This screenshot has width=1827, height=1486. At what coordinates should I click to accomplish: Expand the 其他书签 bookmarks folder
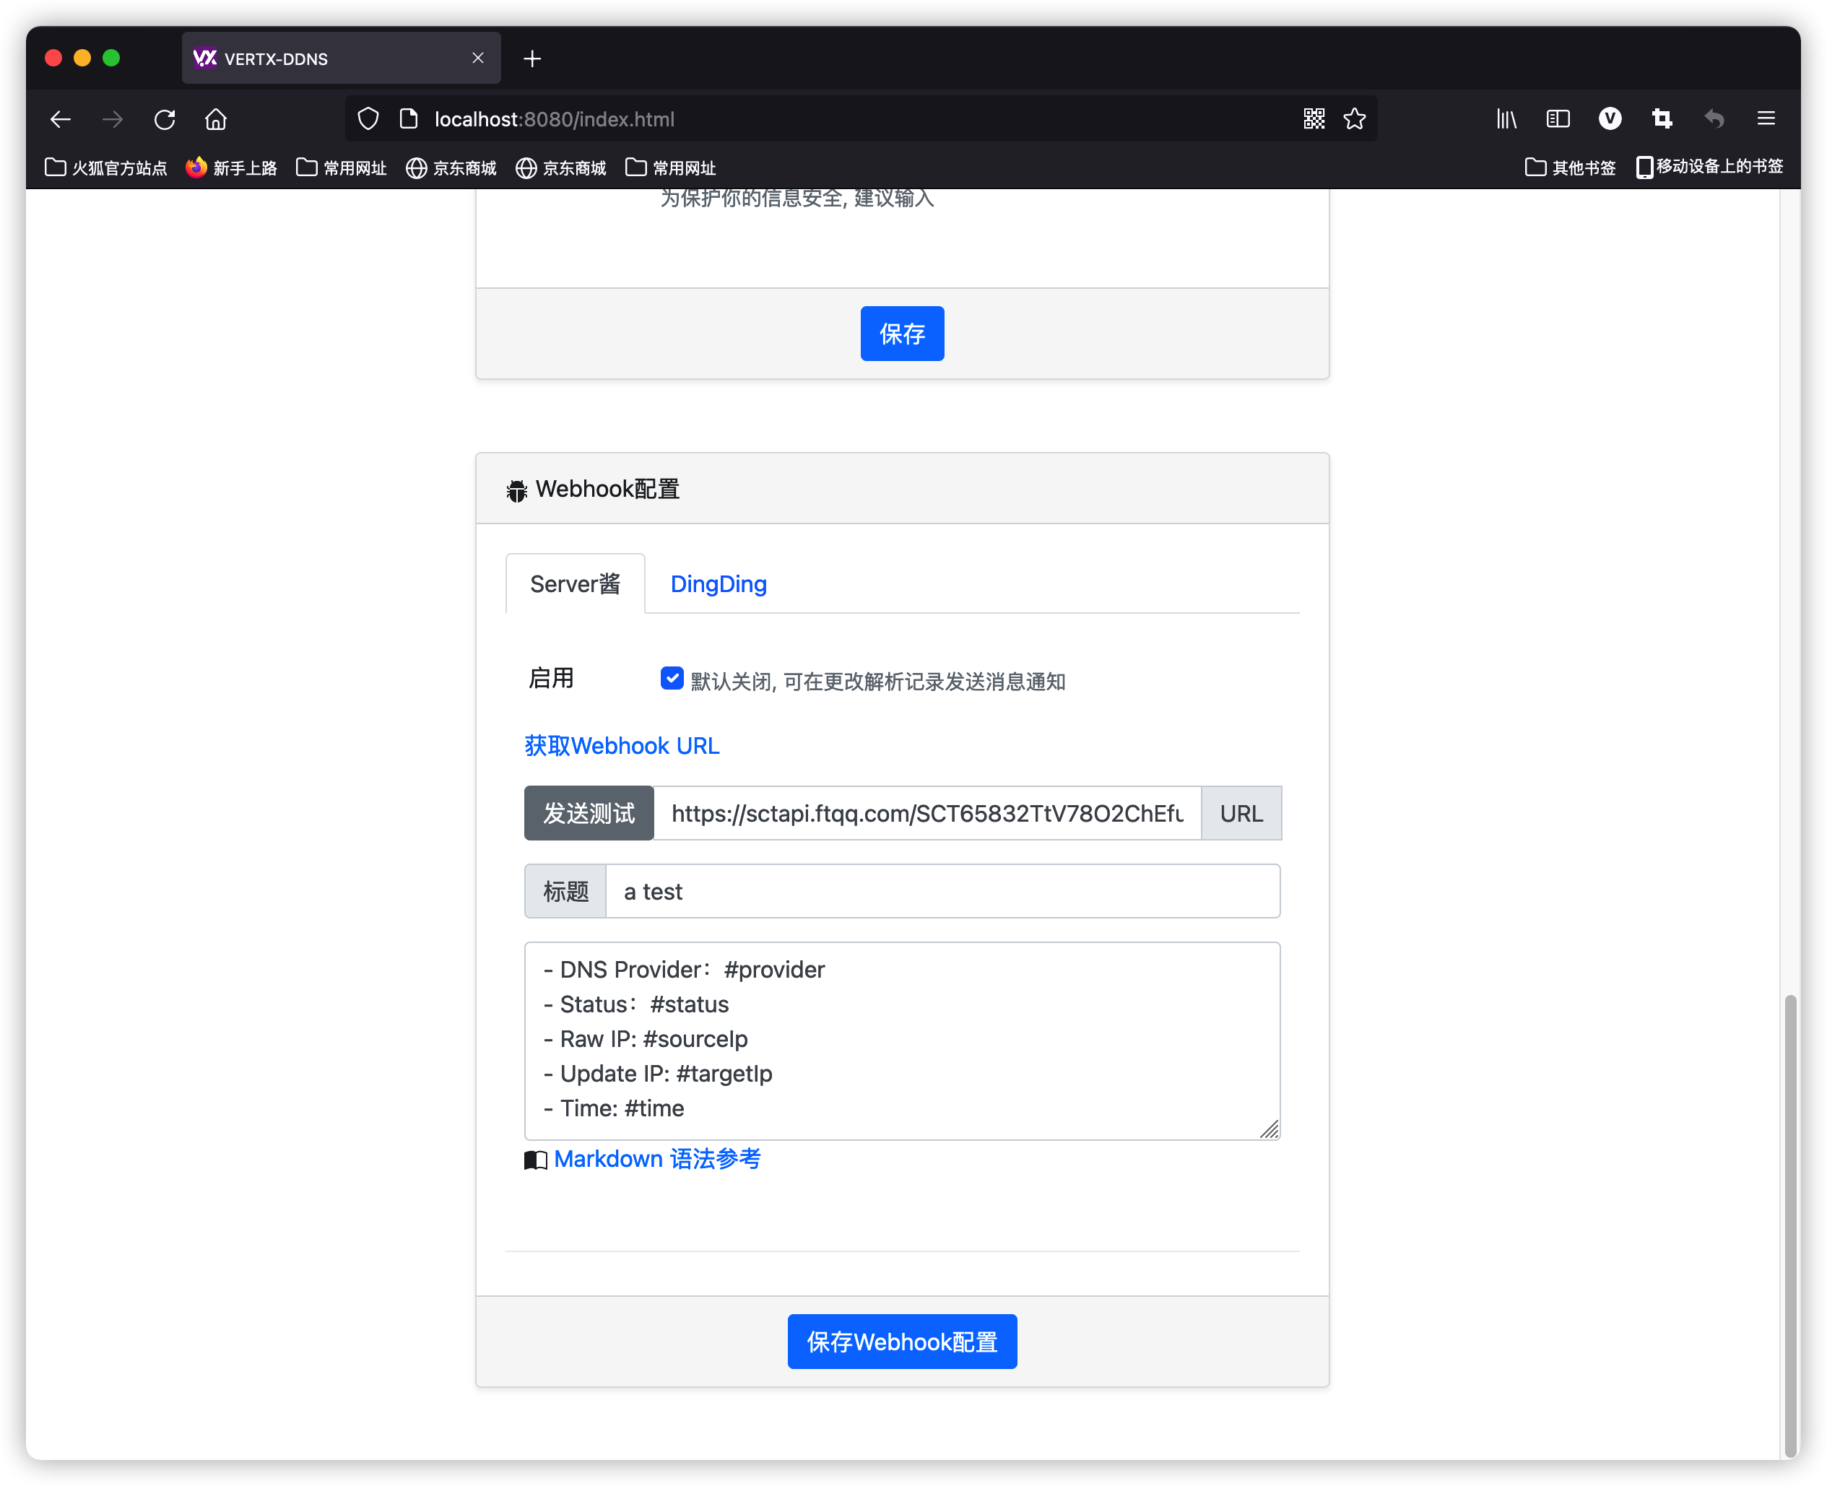[x=1570, y=168]
